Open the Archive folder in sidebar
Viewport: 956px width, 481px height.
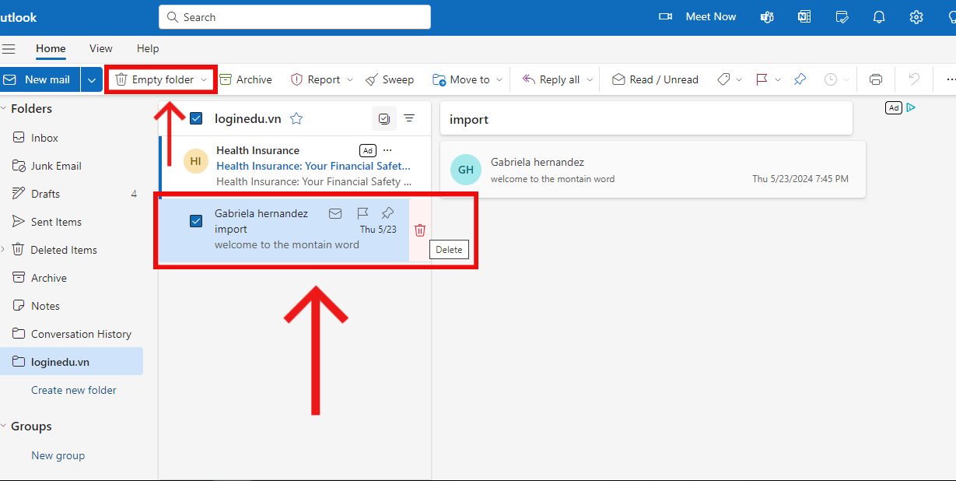coord(72,278)
